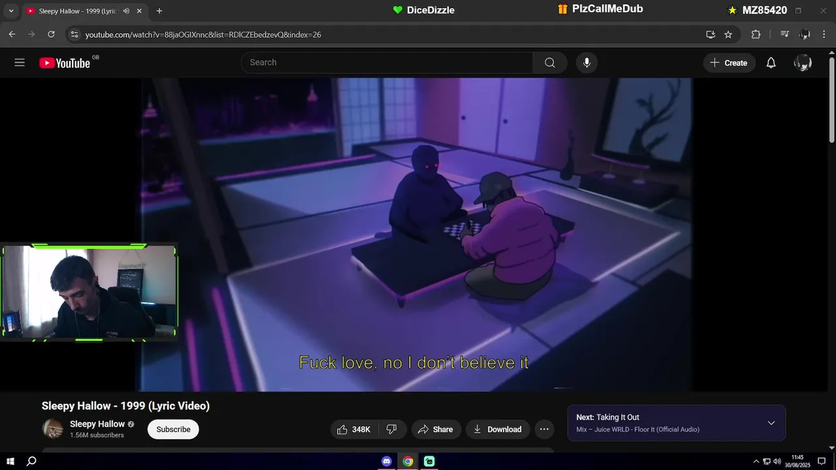Mute the tab via speaker icon
The height and width of the screenshot is (470, 836).
coord(126,11)
